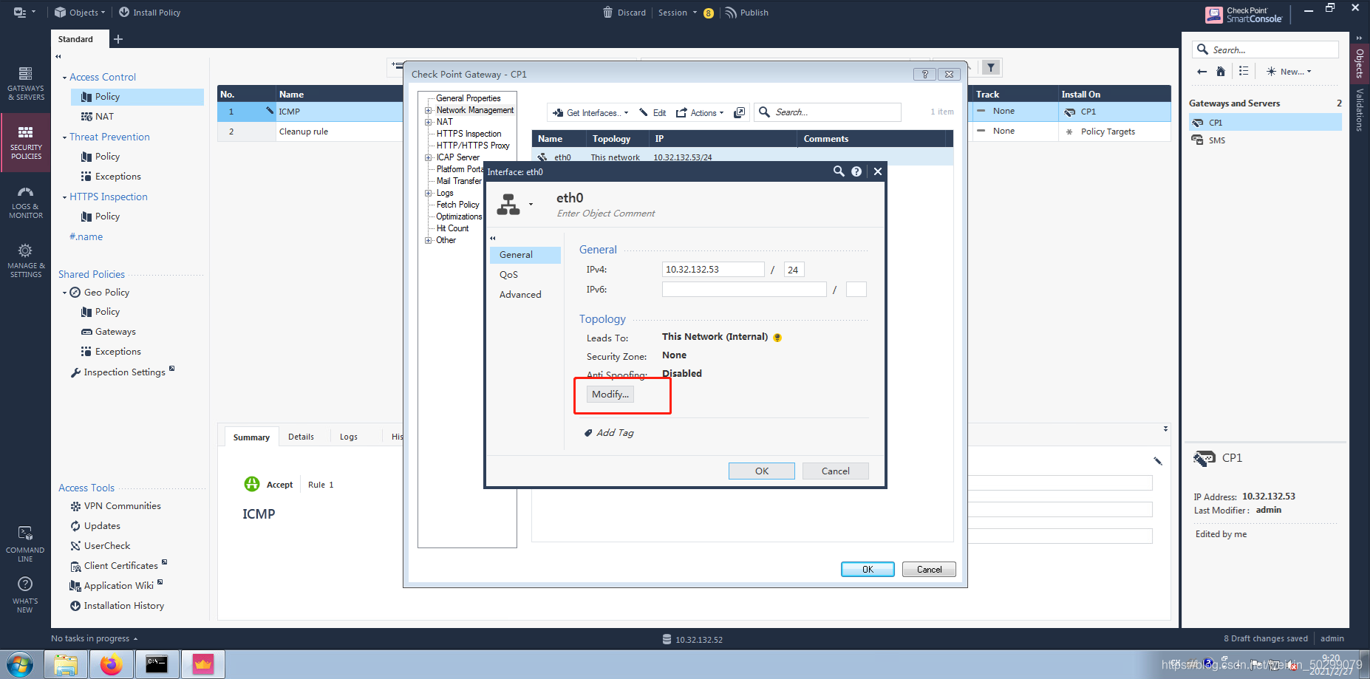Click the pop-out window icon in interfaces toolbar
The height and width of the screenshot is (679, 1370).
click(x=739, y=112)
